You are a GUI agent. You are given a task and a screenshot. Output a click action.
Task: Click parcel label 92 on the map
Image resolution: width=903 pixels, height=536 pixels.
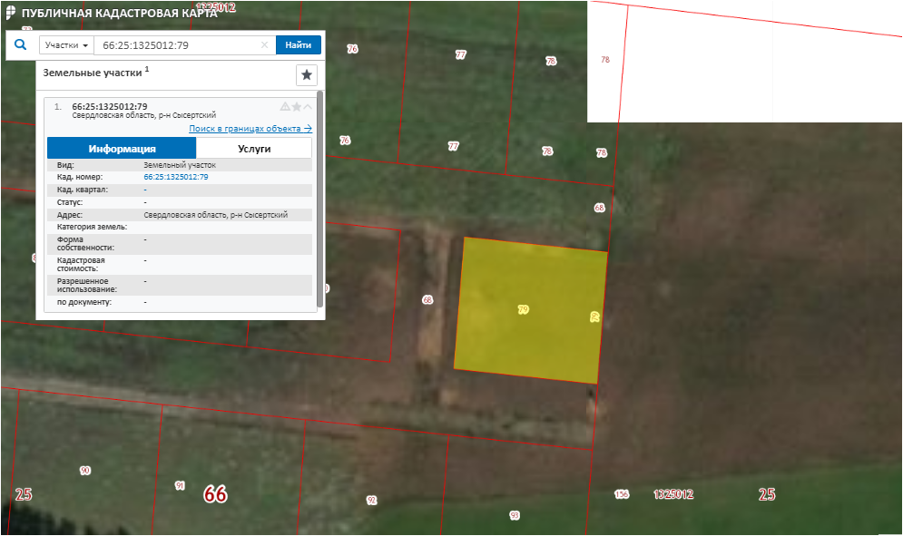click(x=371, y=501)
